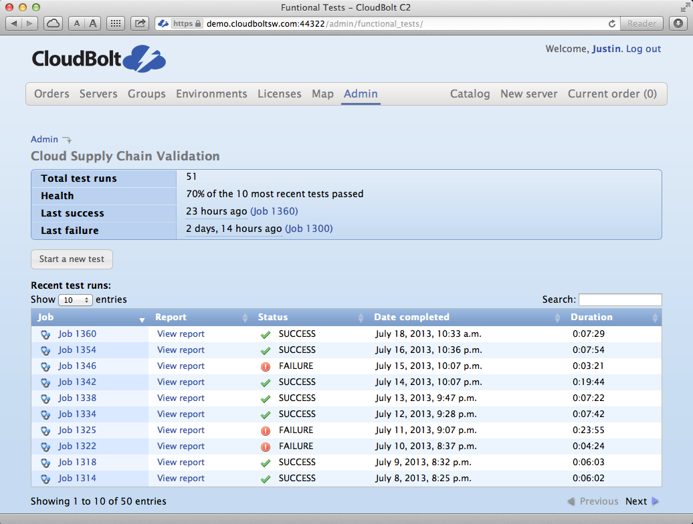Reload the page with refresh icon
This screenshot has width=693, height=524.
point(611,23)
